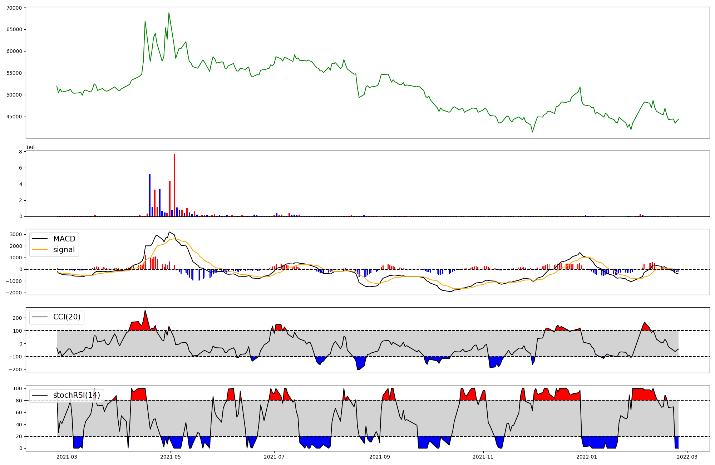The width and height of the screenshot is (715, 465).
Task: Click the orange signal legend line
Action: (40, 250)
